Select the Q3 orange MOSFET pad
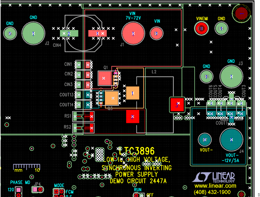 [112, 98]
